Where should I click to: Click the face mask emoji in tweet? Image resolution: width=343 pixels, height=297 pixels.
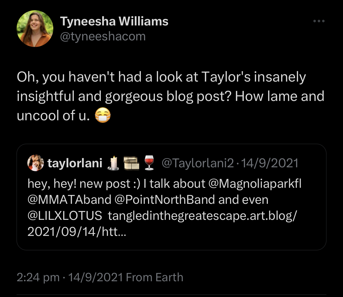click(x=103, y=115)
